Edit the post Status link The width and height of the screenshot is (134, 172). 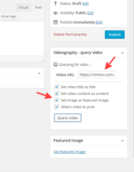click(85, 3)
